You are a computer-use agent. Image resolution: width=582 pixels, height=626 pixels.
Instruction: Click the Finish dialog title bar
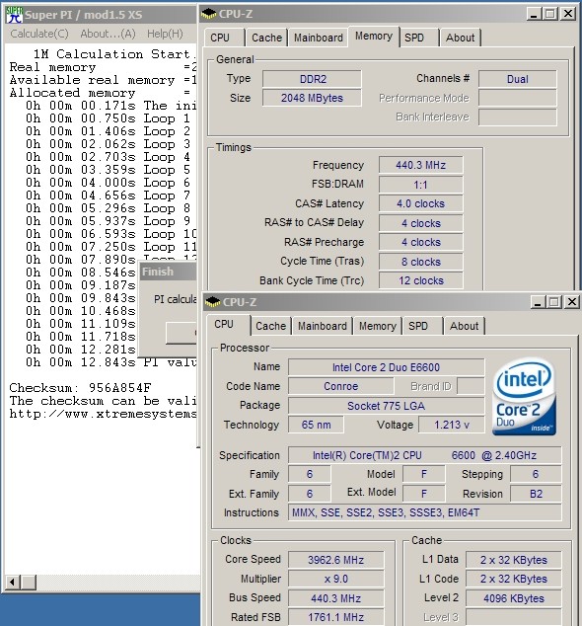(x=168, y=272)
